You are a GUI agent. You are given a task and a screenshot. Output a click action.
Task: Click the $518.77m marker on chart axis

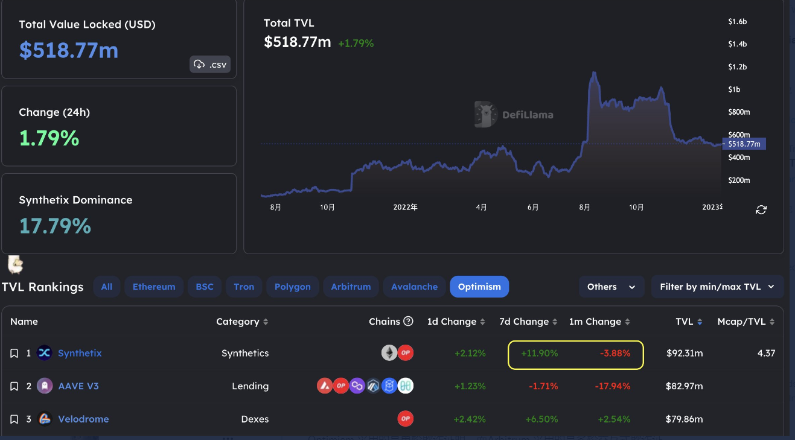tap(744, 144)
